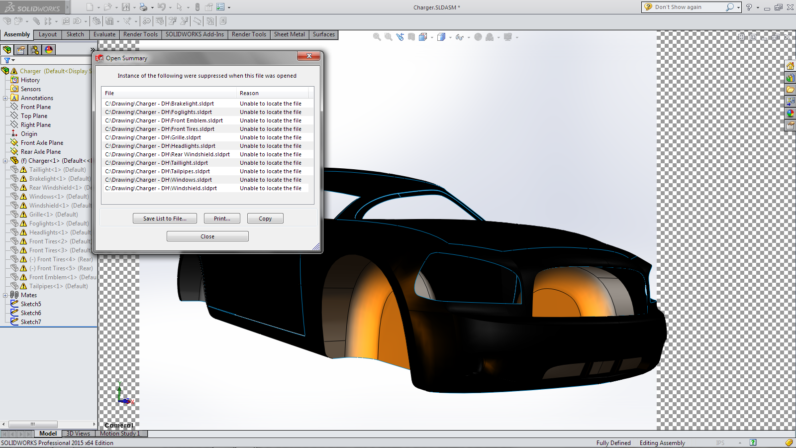Image resolution: width=796 pixels, height=448 pixels.
Task: Click the Hide/Show Items glasses icon
Action: (459, 37)
